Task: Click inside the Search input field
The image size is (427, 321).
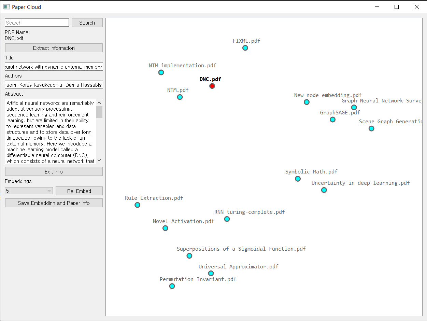Action: 37,22
